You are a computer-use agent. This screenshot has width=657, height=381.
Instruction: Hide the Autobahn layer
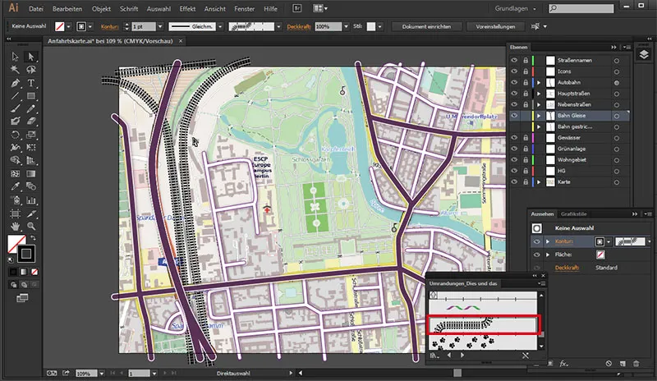[x=514, y=83]
